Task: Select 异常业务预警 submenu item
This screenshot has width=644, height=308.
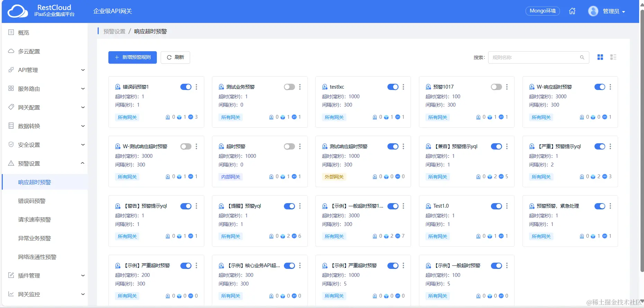Action: point(45,238)
